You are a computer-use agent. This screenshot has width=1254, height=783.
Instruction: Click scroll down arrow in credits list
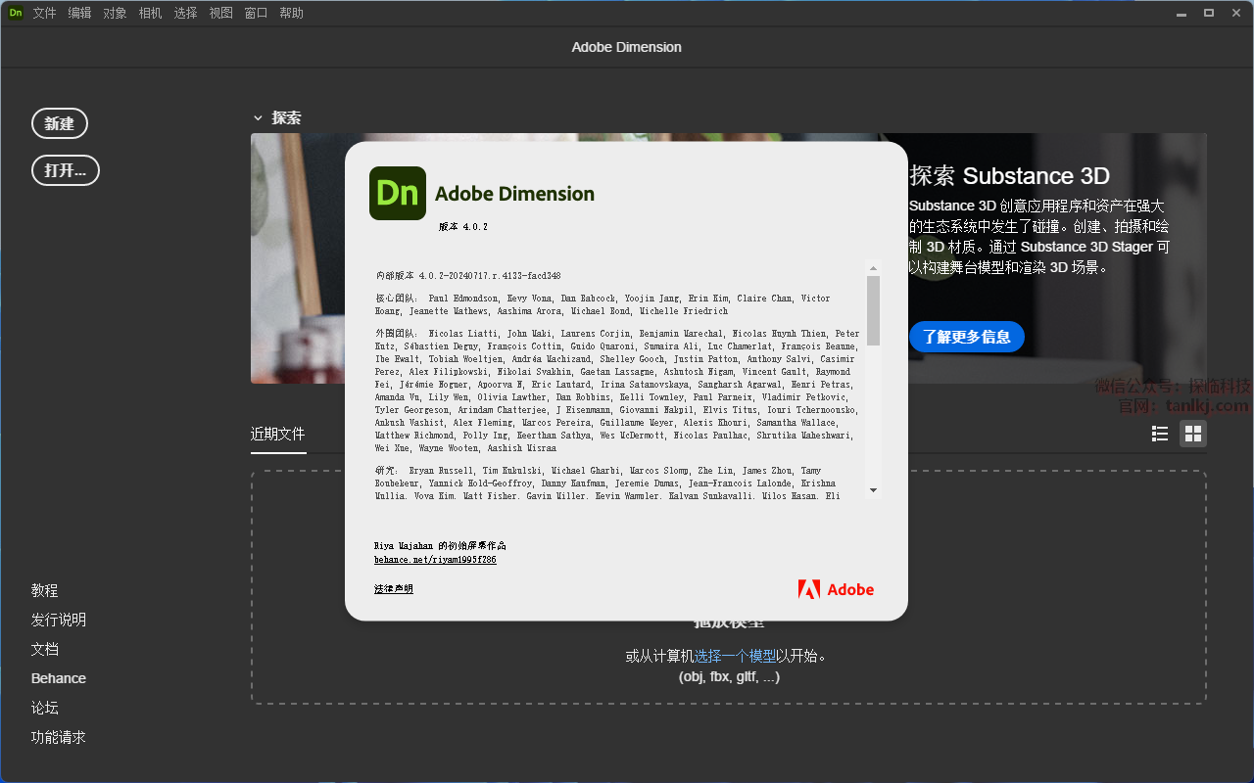[x=873, y=490]
